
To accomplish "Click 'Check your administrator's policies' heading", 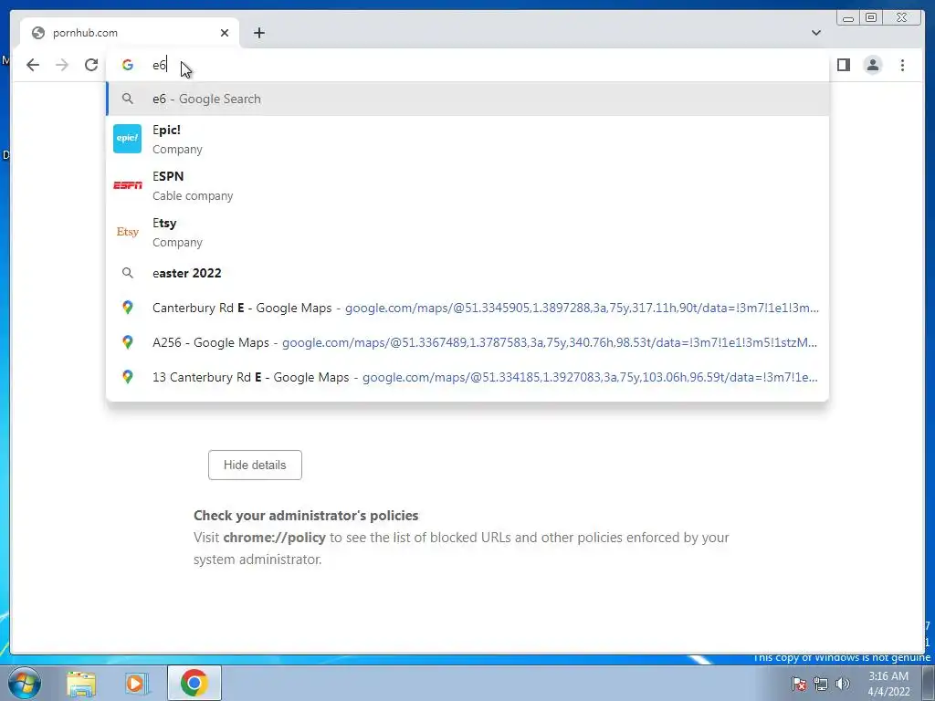I will coord(306,516).
